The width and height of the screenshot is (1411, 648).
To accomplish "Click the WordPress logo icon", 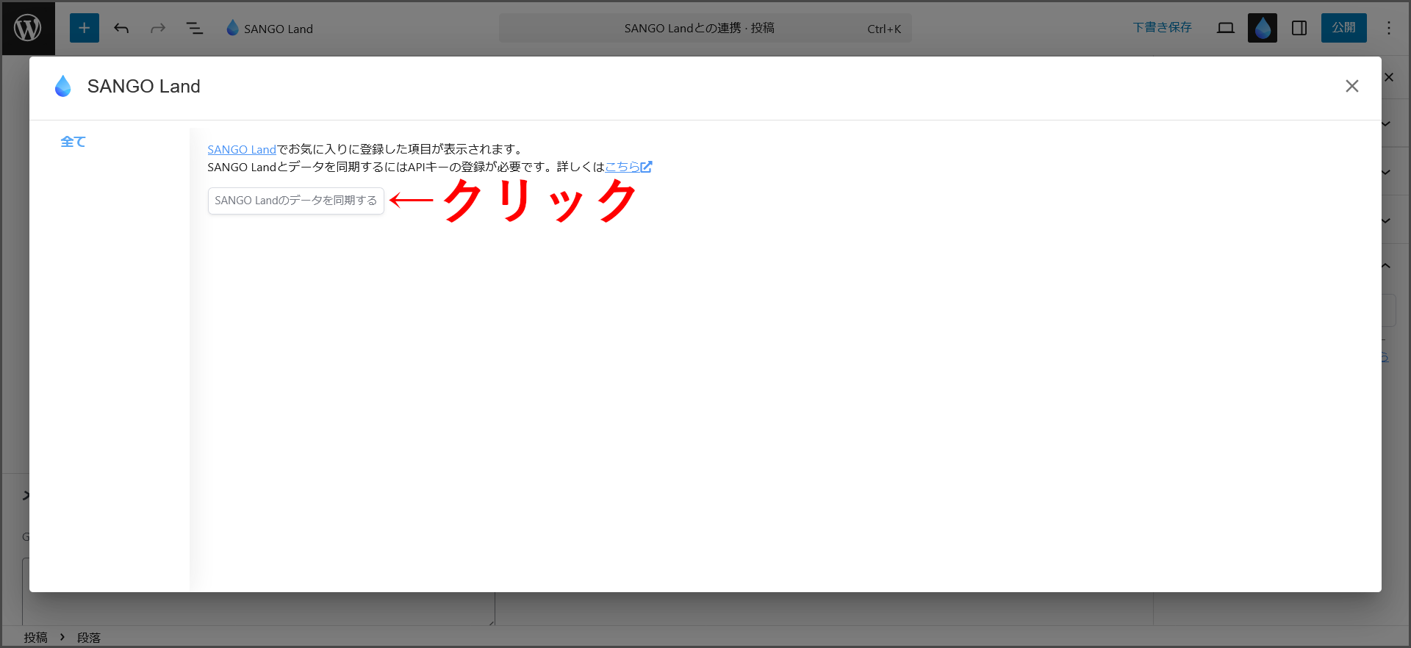I will tap(28, 28).
